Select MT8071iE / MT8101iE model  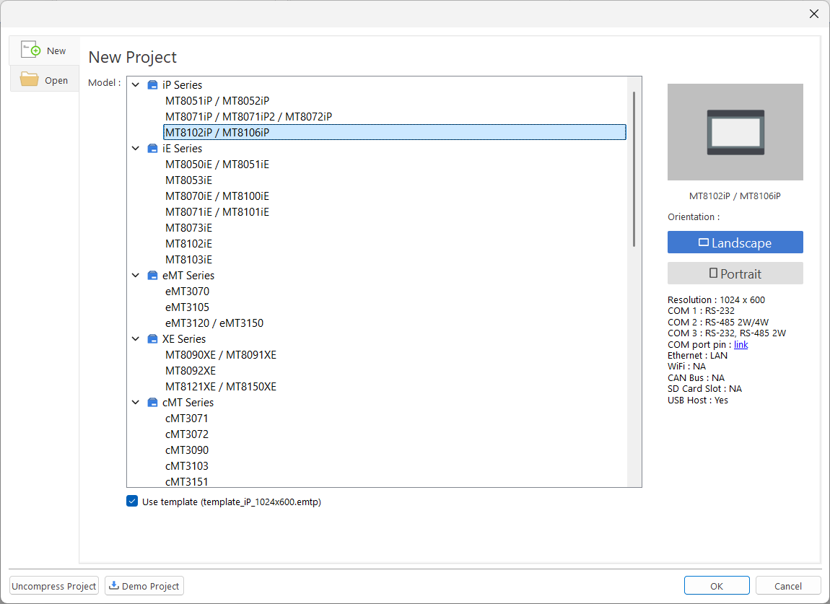tap(217, 211)
